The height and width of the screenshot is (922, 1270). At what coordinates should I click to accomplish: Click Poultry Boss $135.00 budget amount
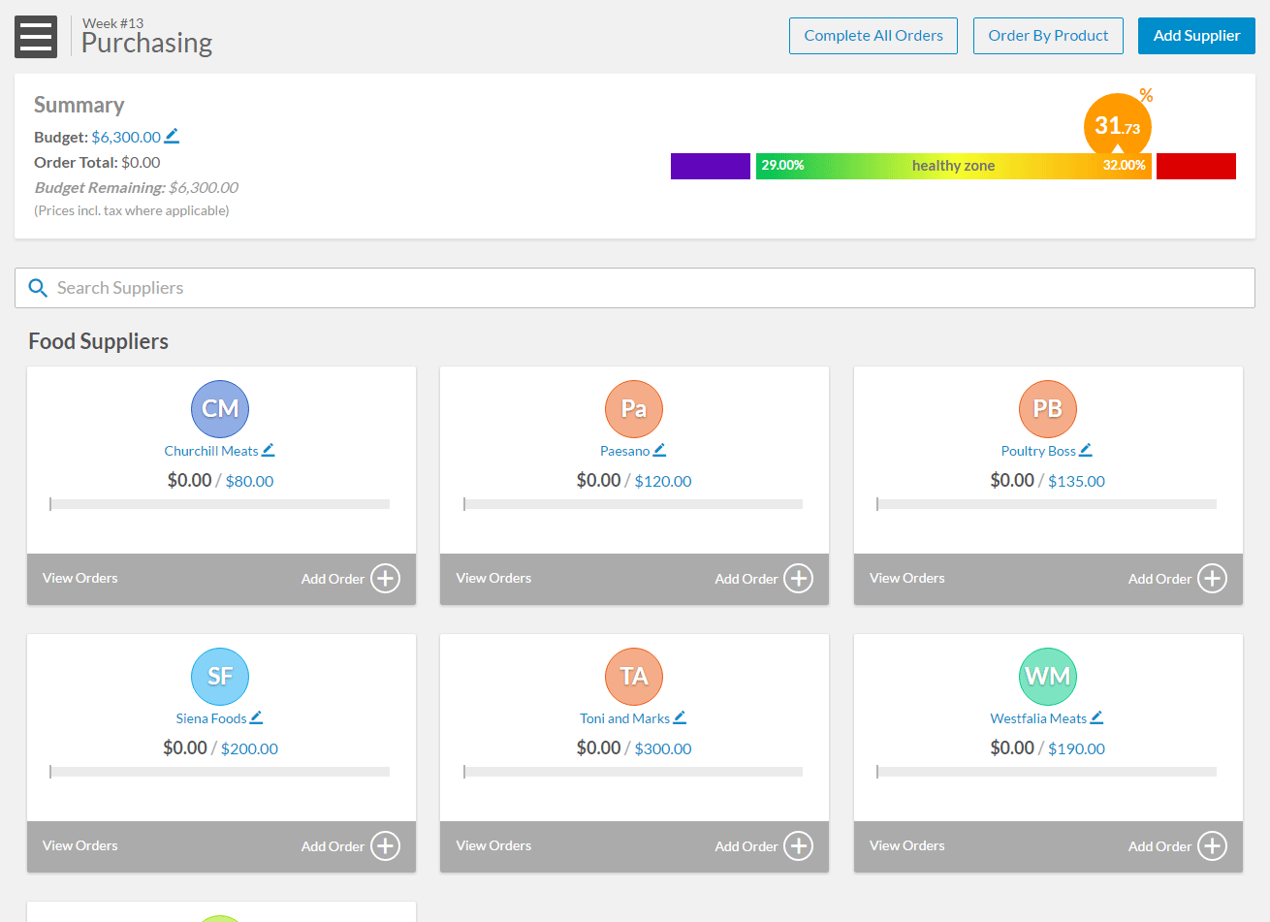point(1076,481)
